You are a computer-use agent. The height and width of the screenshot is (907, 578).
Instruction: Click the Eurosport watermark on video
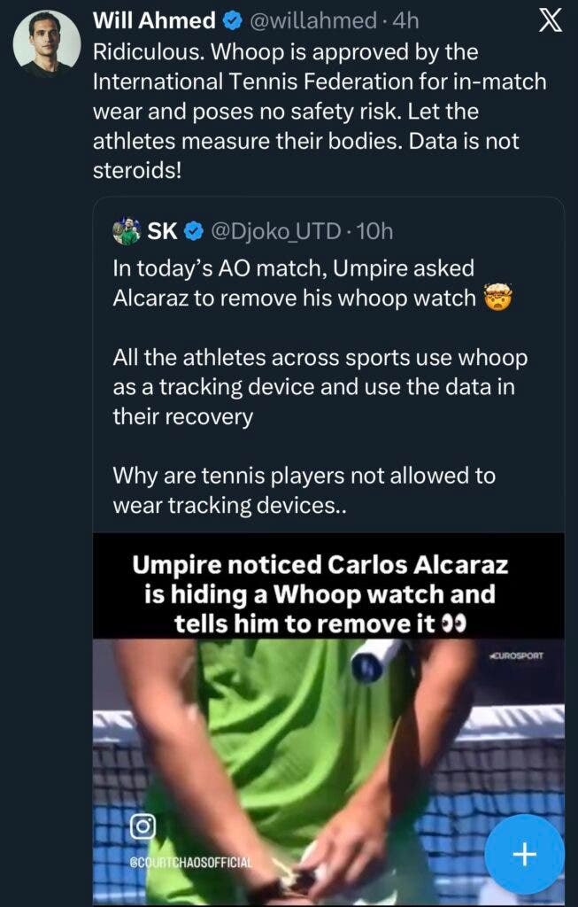tap(516, 656)
